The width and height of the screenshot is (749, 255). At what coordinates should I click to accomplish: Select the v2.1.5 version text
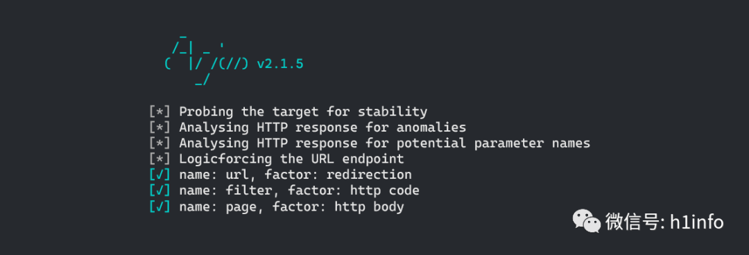(280, 64)
